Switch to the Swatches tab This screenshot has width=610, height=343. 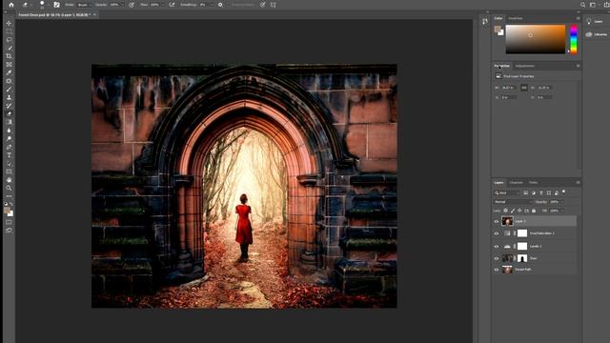coord(516,18)
